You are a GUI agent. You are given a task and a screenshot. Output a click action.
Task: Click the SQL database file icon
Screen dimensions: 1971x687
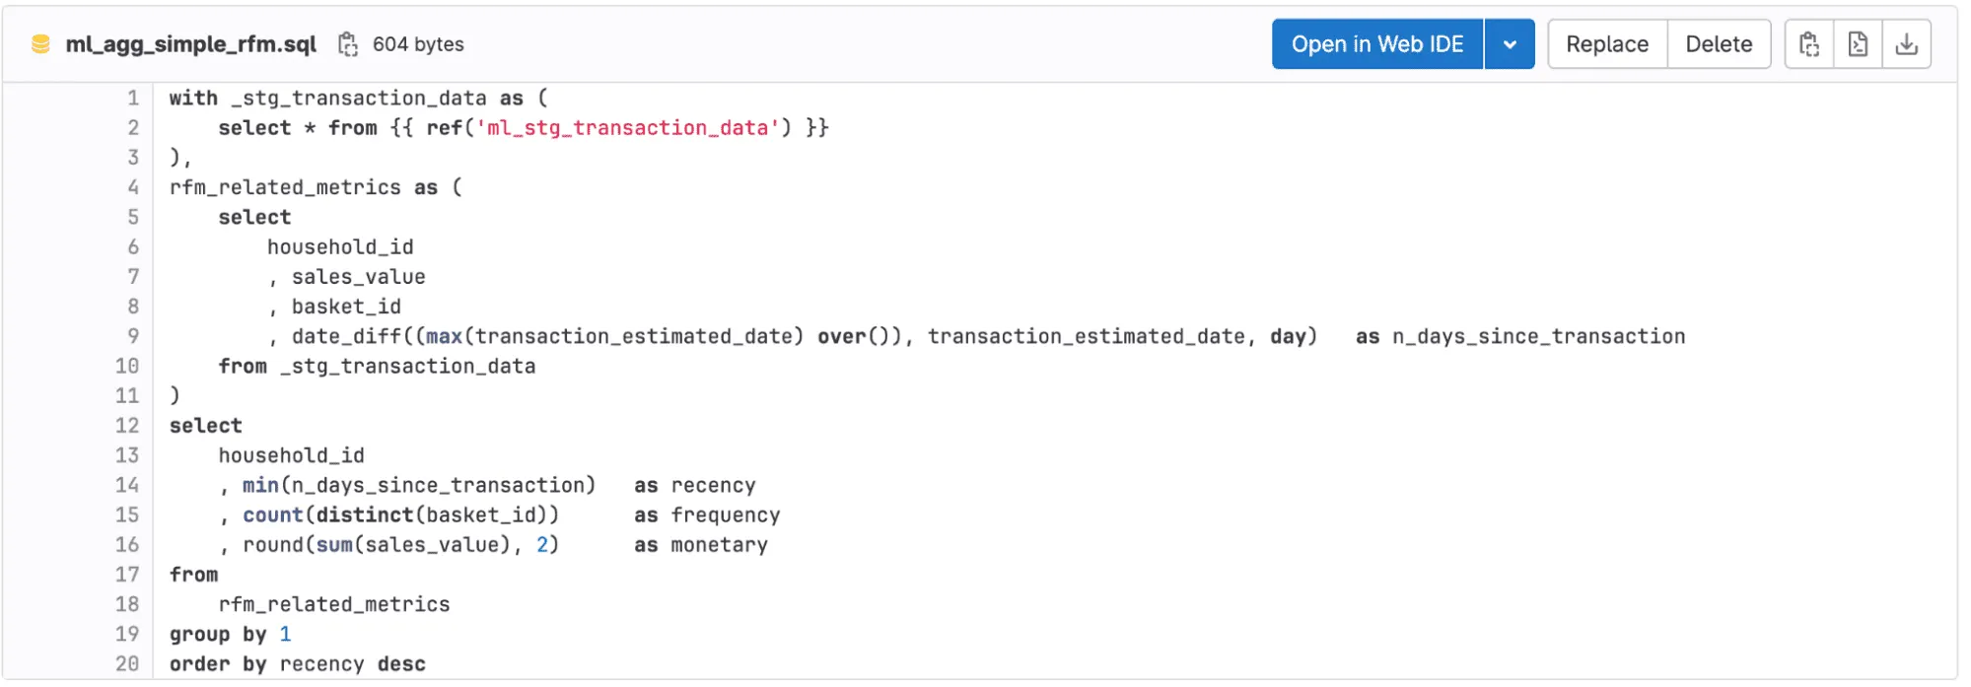click(x=40, y=44)
